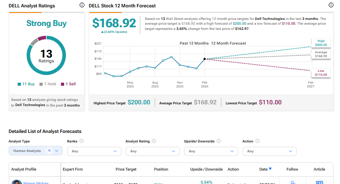Click info icon at forecast panel top-right
The width and height of the screenshot is (340, 184).
(x=331, y=5)
